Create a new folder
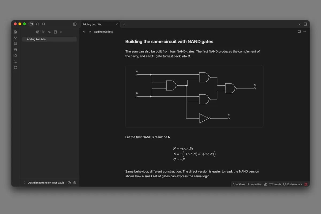The image size is (321, 214). click(44, 32)
